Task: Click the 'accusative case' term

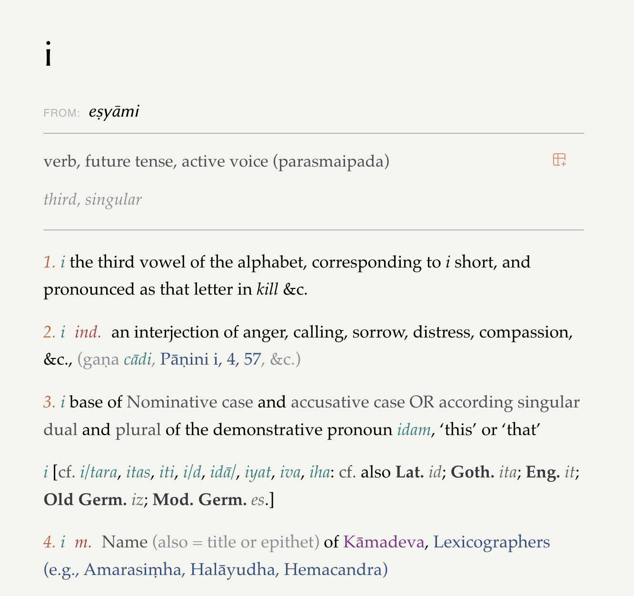Action: tap(347, 402)
